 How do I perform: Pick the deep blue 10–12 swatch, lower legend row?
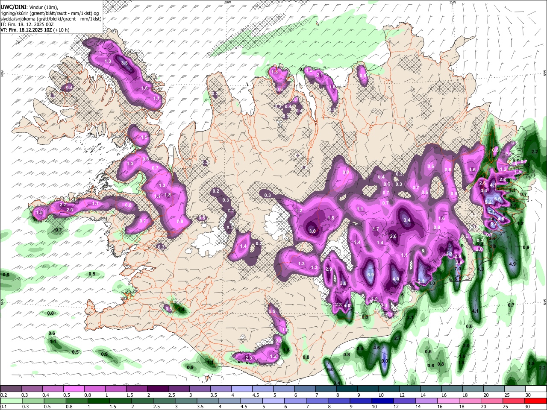(x=382, y=401)
